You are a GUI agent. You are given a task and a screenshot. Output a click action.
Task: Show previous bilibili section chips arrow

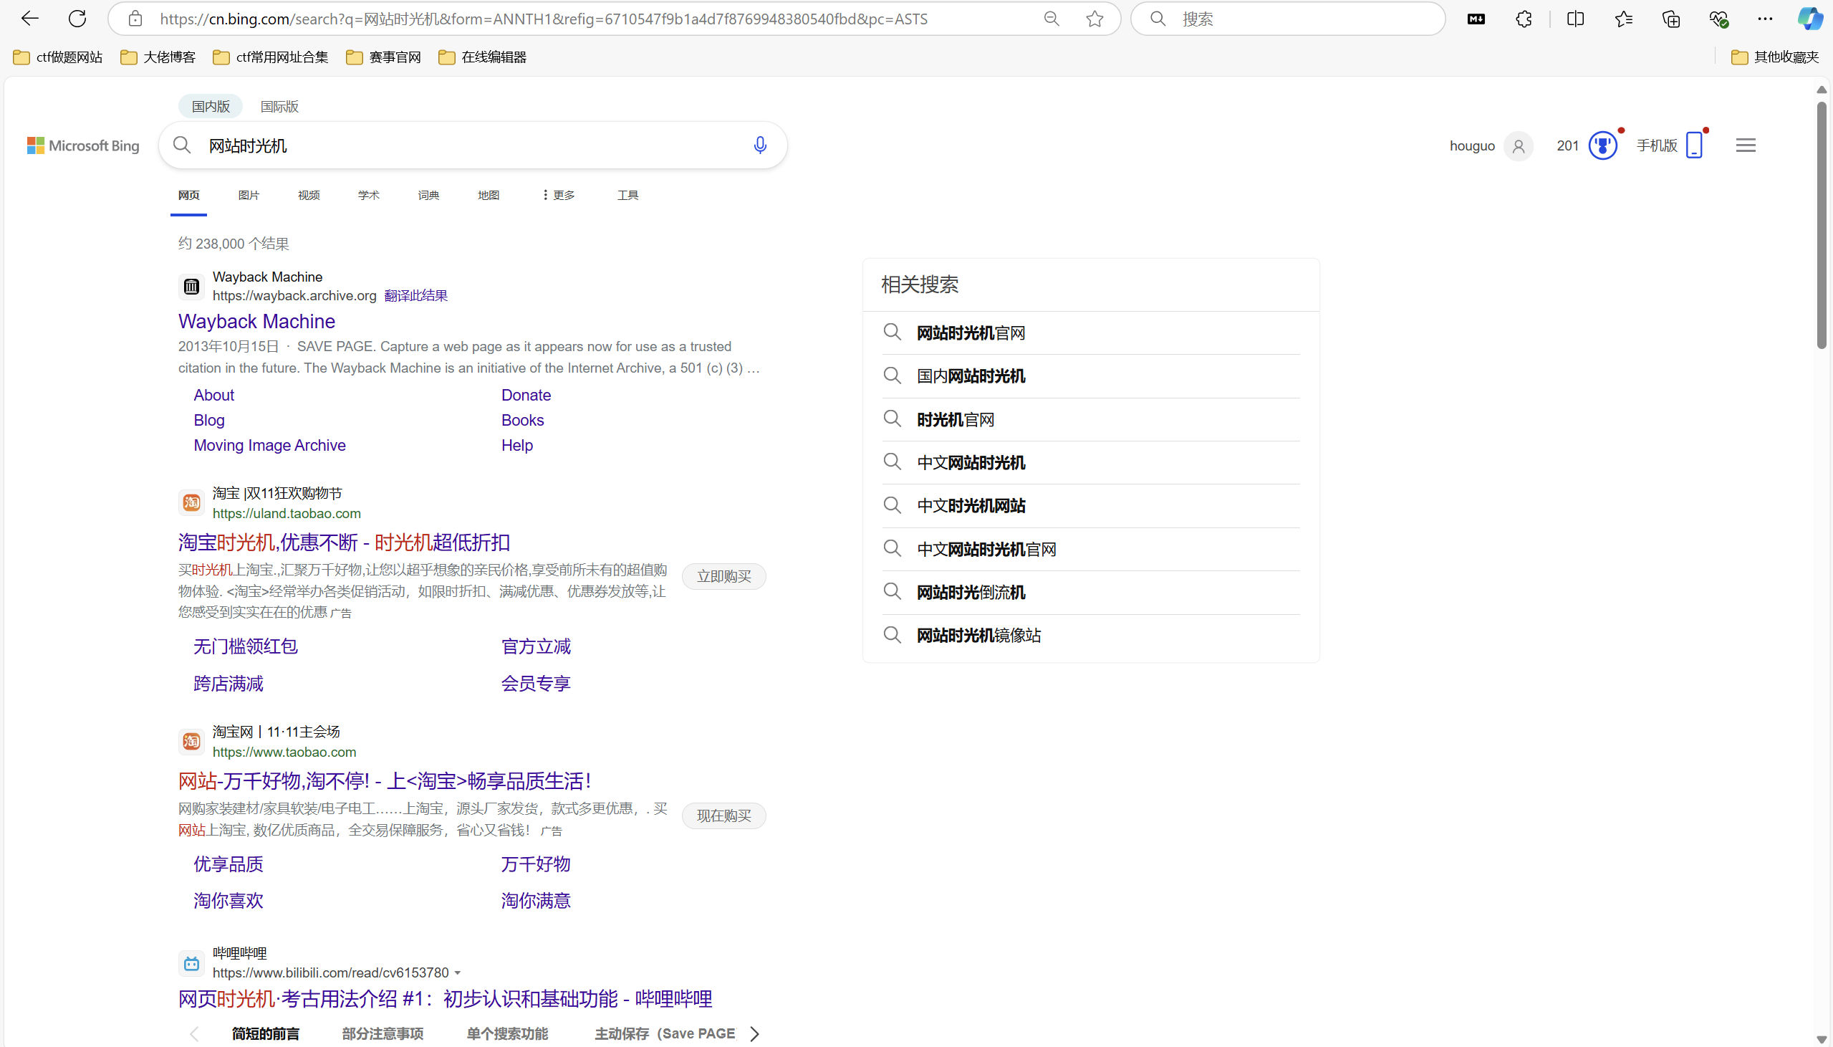[x=193, y=1034]
